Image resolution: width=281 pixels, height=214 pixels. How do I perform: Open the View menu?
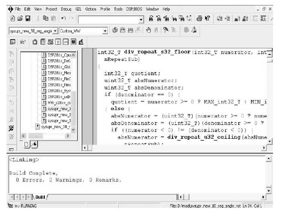click(38, 9)
